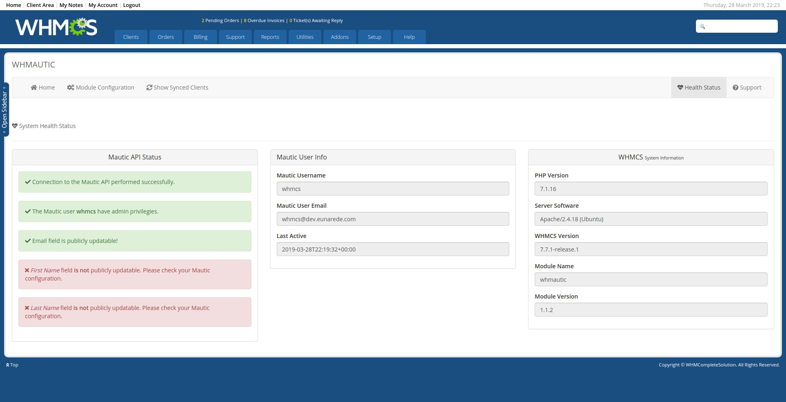This screenshot has width=786, height=402.
Task: Click the refresh icon for Show Synced Clients
Action: pyautogui.click(x=149, y=88)
